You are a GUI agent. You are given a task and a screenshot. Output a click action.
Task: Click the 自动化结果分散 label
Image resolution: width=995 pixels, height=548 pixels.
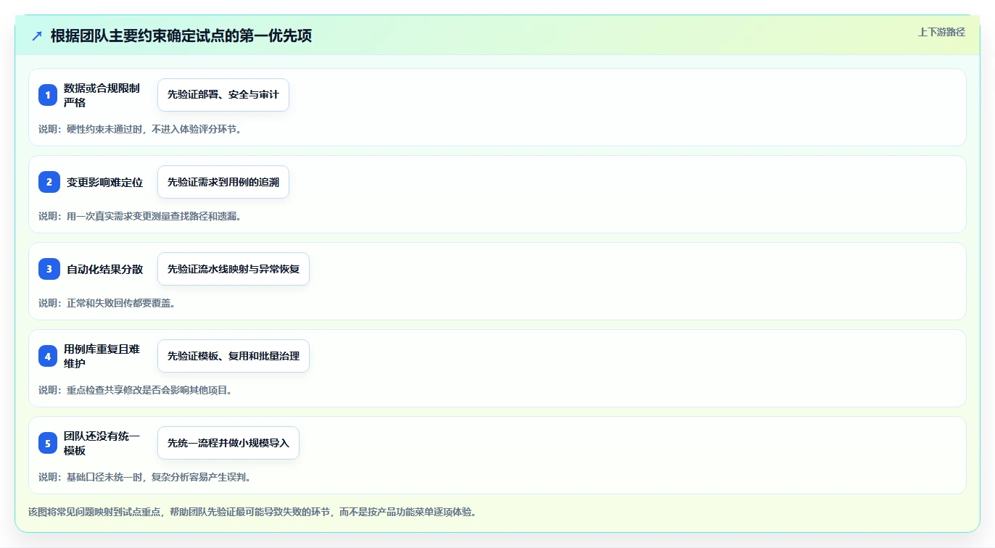[105, 269]
